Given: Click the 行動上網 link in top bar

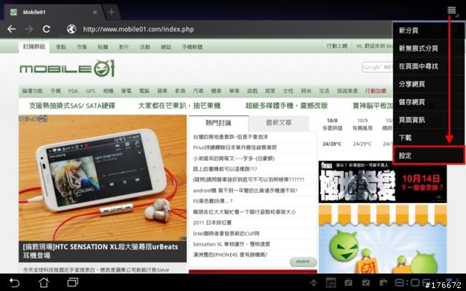Looking at the screenshot, I should (337, 46).
